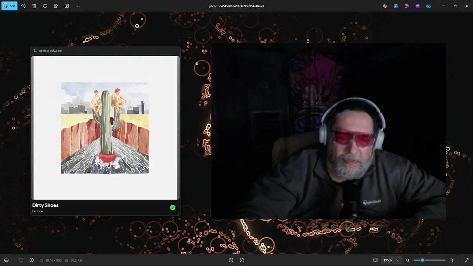Start slideshow with the play icon

(67, 6)
